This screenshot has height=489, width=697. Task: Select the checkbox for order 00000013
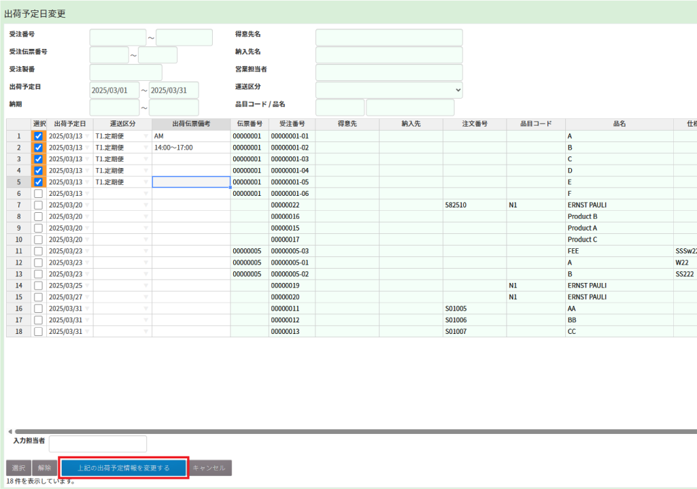click(38, 332)
